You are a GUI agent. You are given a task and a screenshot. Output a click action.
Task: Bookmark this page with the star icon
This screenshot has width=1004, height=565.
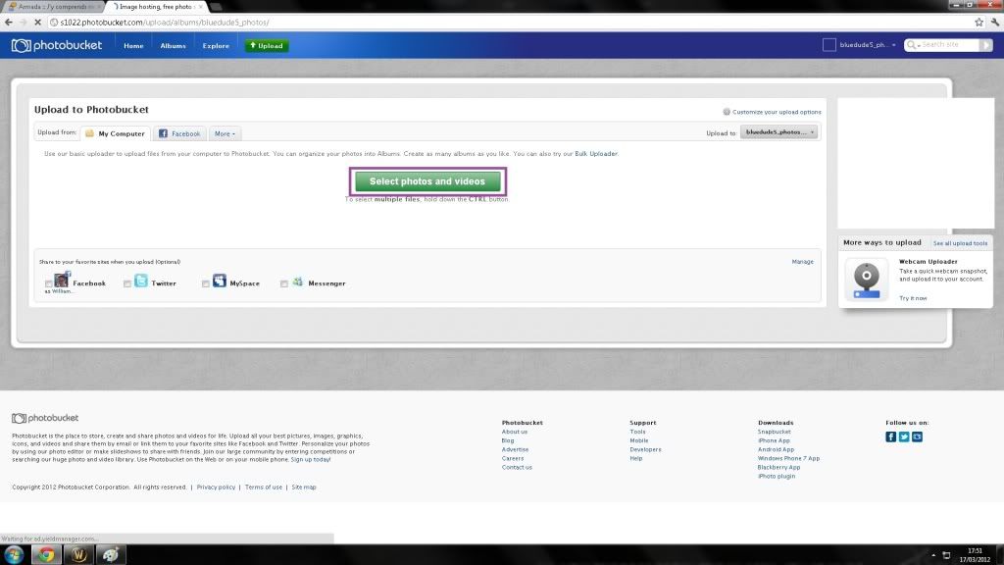[x=979, y=23]
